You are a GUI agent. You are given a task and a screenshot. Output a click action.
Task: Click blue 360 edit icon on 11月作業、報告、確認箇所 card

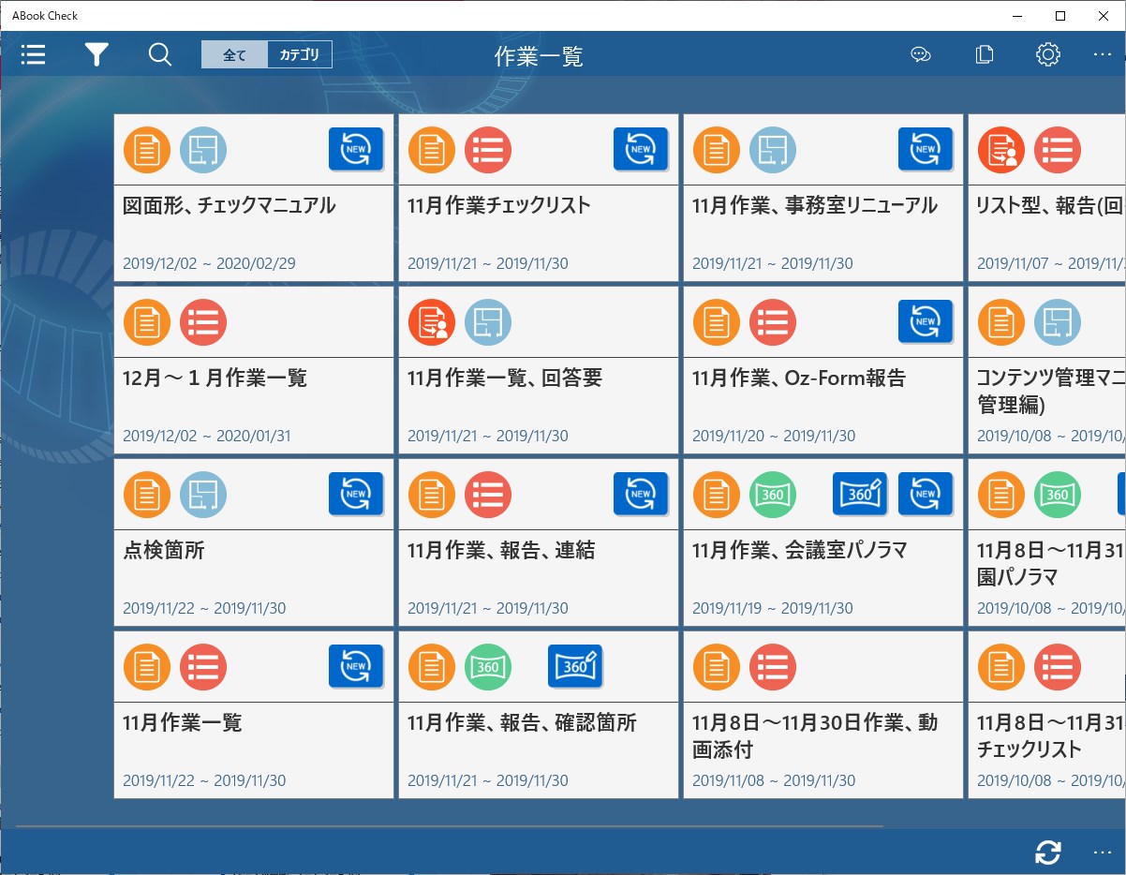pos(575,666)
